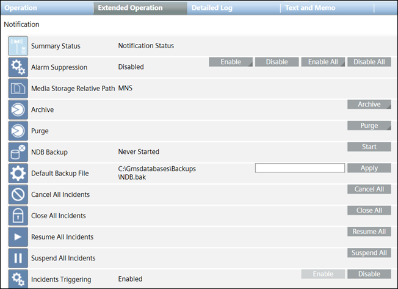Click the Media Storage Relative Path icon
The image size is (398, 289).
point(18,89)
